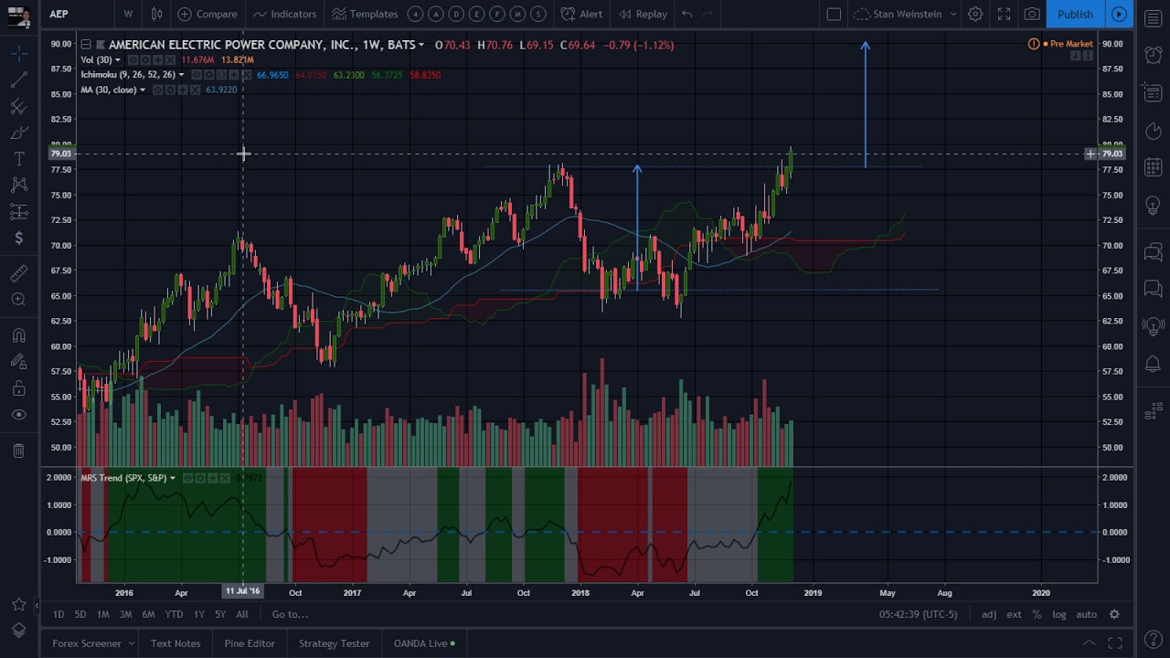Toggle lock all drawing tools

18,388
